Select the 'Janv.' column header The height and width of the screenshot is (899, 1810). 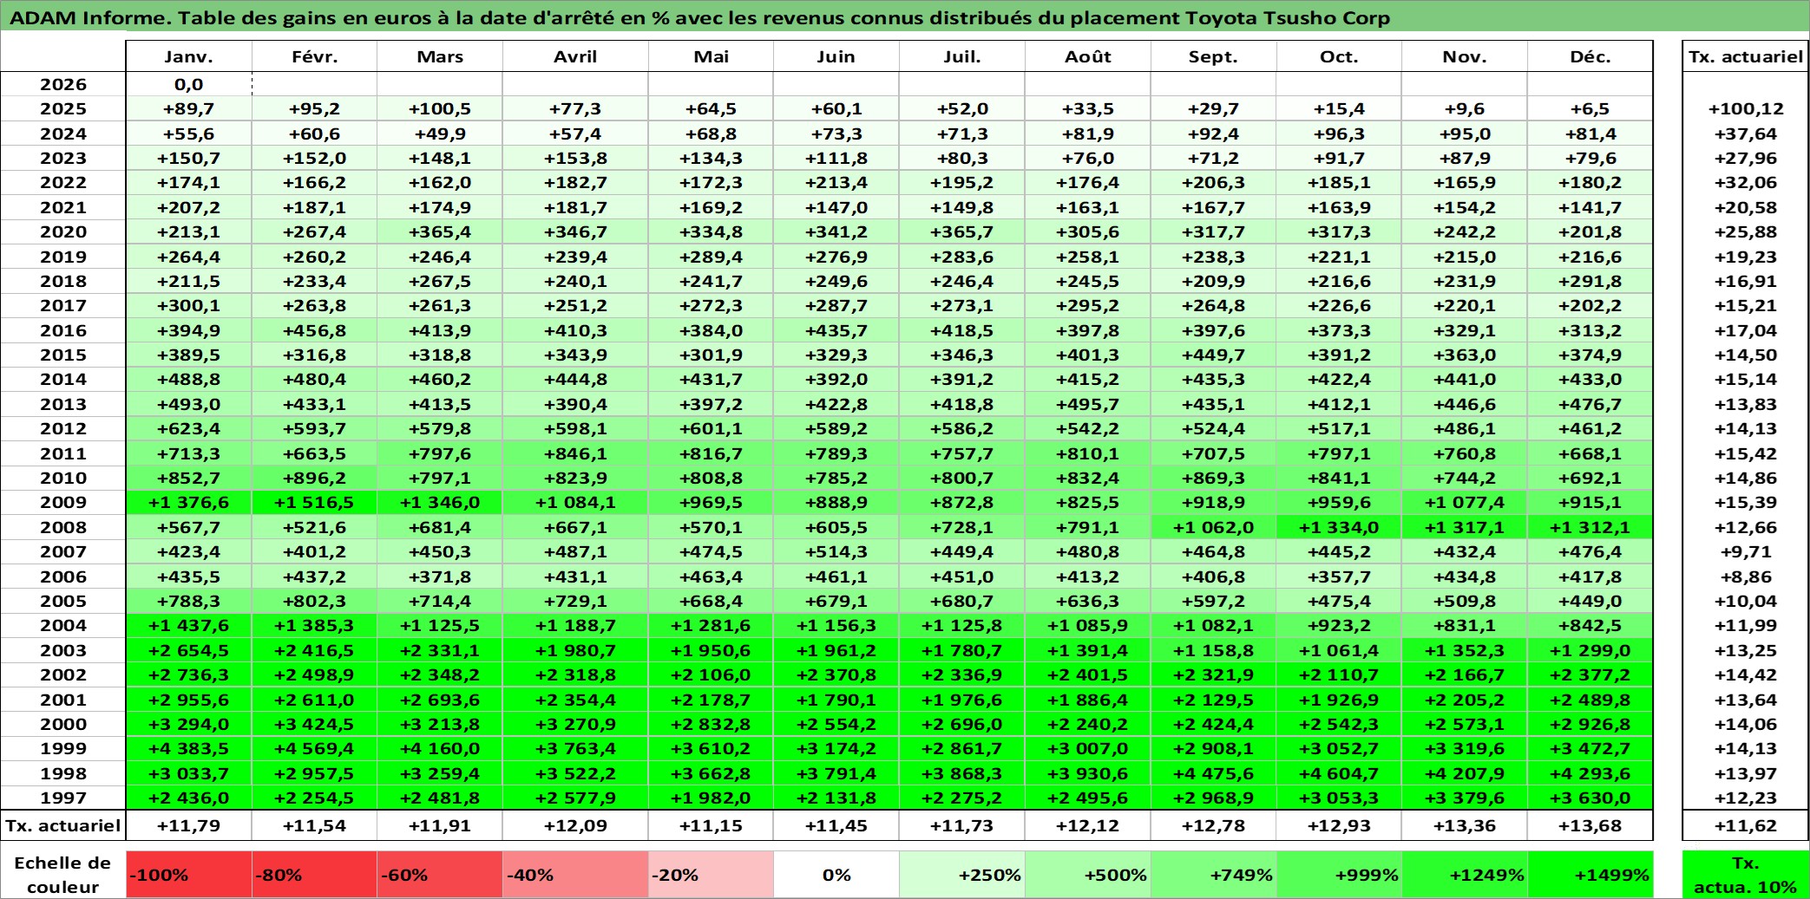click(x=189, y=56)
